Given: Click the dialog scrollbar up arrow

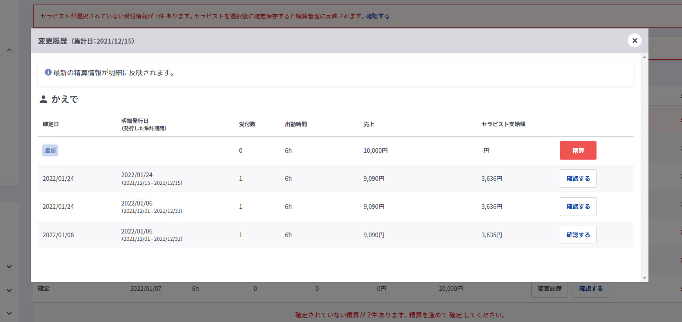Looking at the screenshot, I should pyautogui.click(x=644, y=57).
